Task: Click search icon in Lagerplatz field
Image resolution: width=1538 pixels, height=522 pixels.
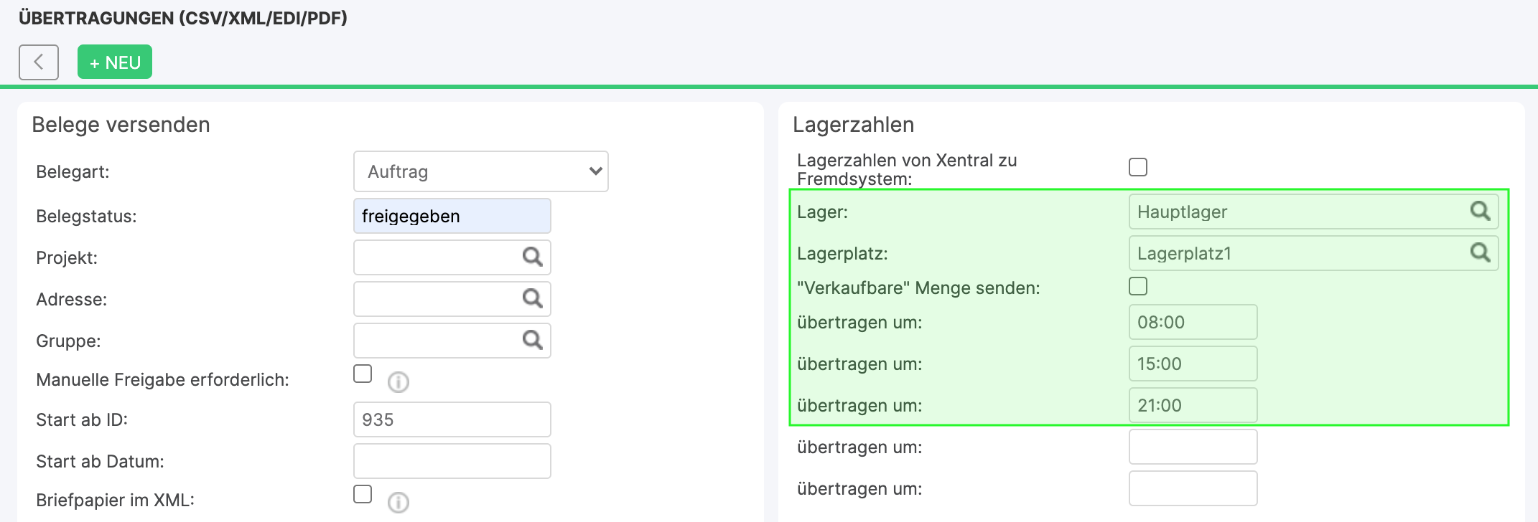Action: pos(1480,252)
